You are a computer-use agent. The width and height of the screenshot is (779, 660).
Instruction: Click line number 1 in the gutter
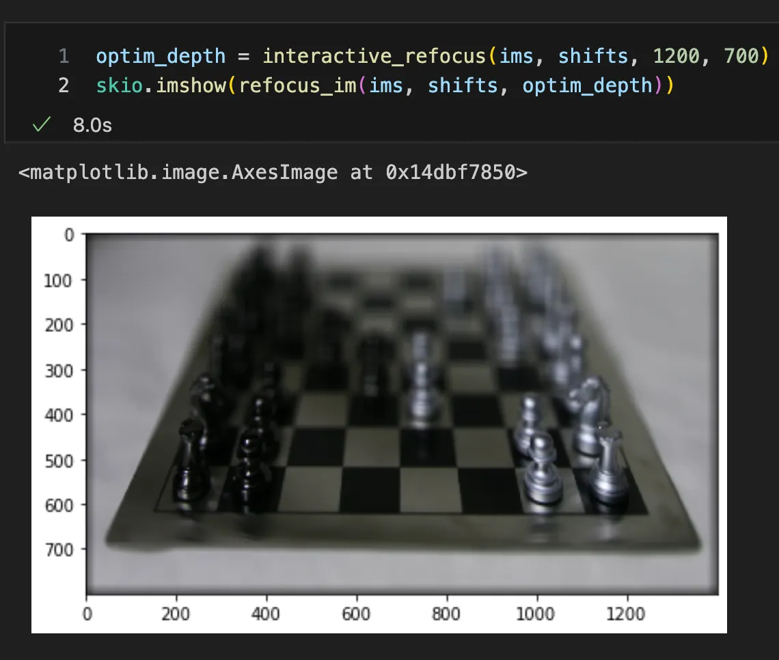[x=64, y=56]
